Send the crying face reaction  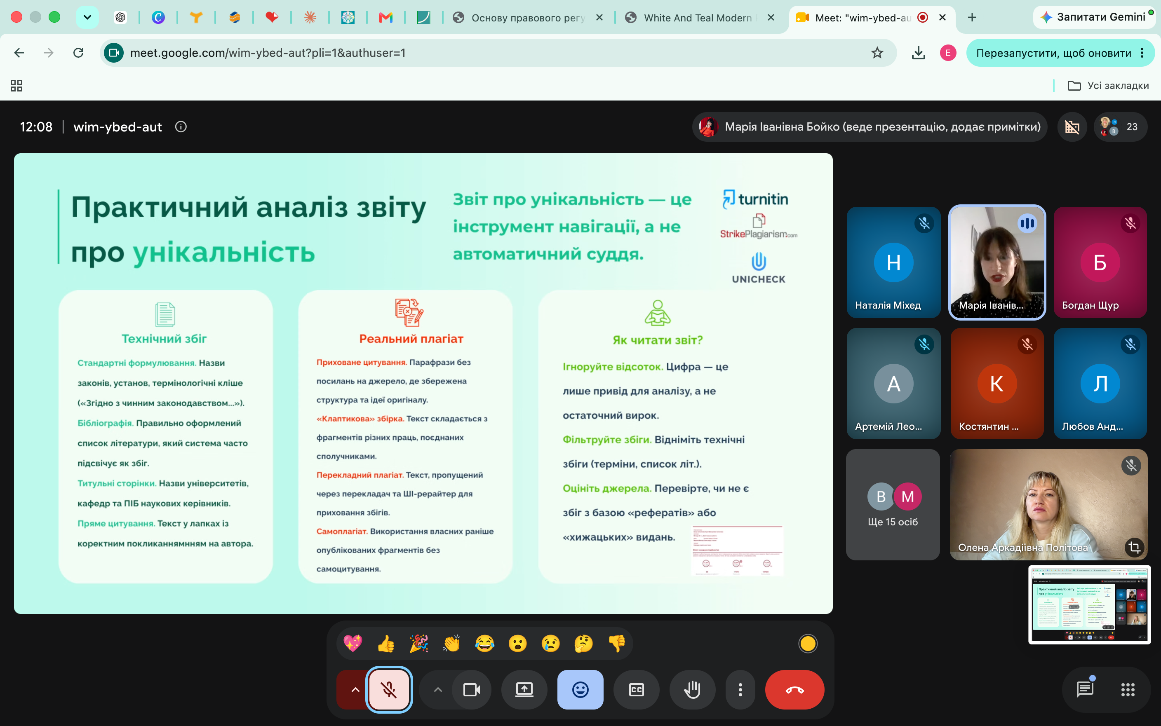tap(550, 644)
